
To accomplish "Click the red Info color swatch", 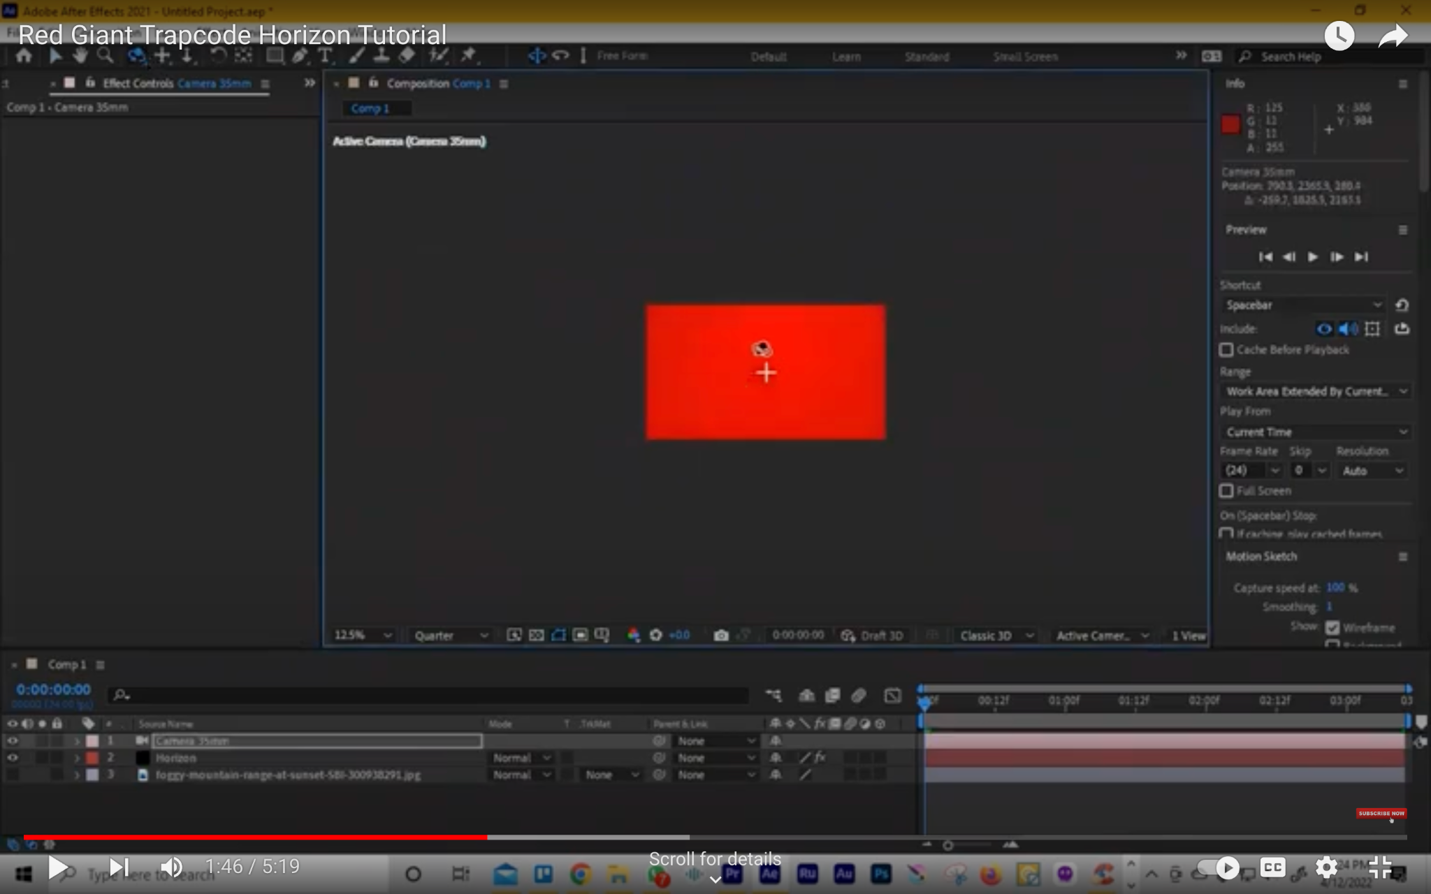I will coord(1230,124).
